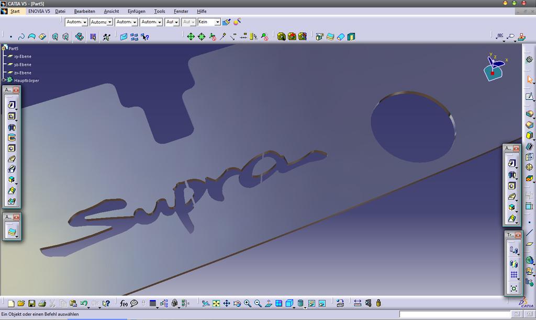This screenshot has width=536, height=320.
Task: Open the Tools menu
Action: click(x=159, y=12)
